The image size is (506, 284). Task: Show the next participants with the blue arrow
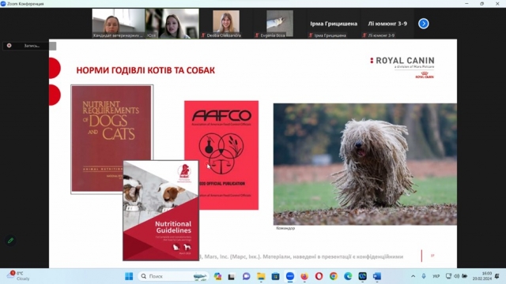[424, 24]
